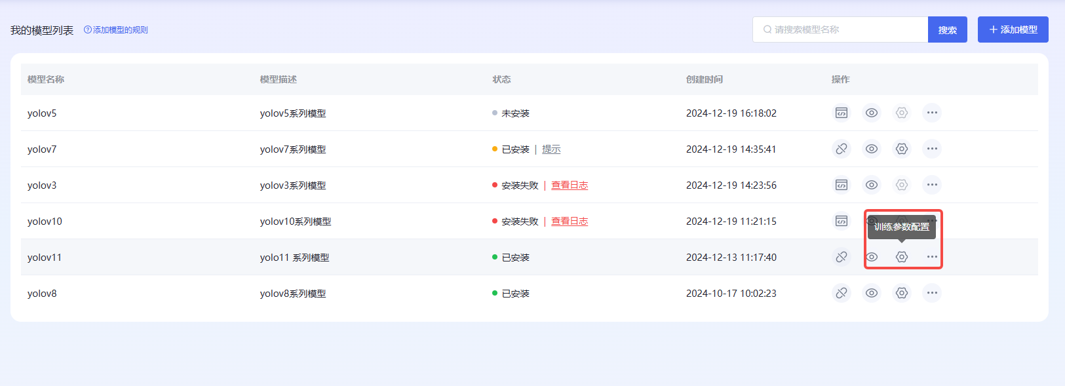This screenshot has width=1065, height=386.
Task: Click the 提示 link in yolov7 status
Action: (551, 149)
